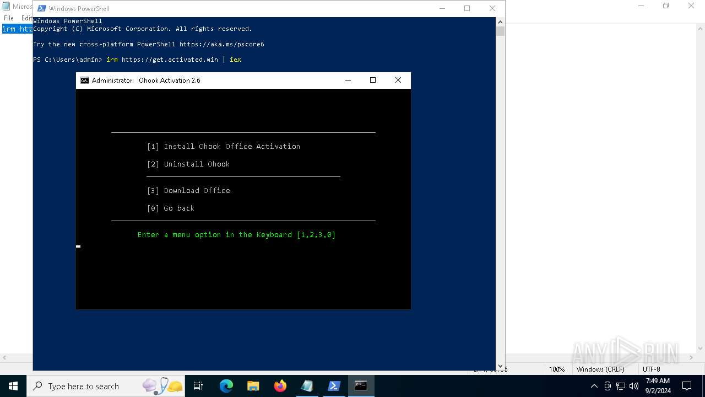Click the '[3] Download Office' line
The height and width of the screenshot is (397, 705).
point(188,191)
